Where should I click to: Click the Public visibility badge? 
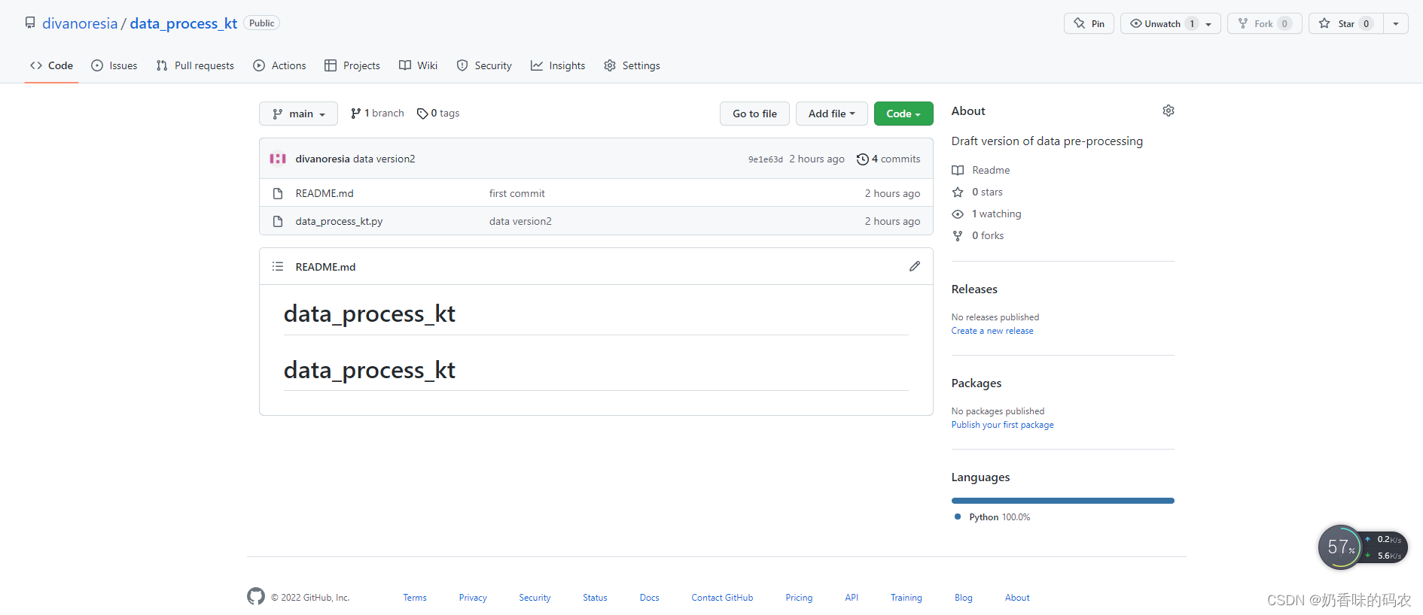(x=262, y=23)
